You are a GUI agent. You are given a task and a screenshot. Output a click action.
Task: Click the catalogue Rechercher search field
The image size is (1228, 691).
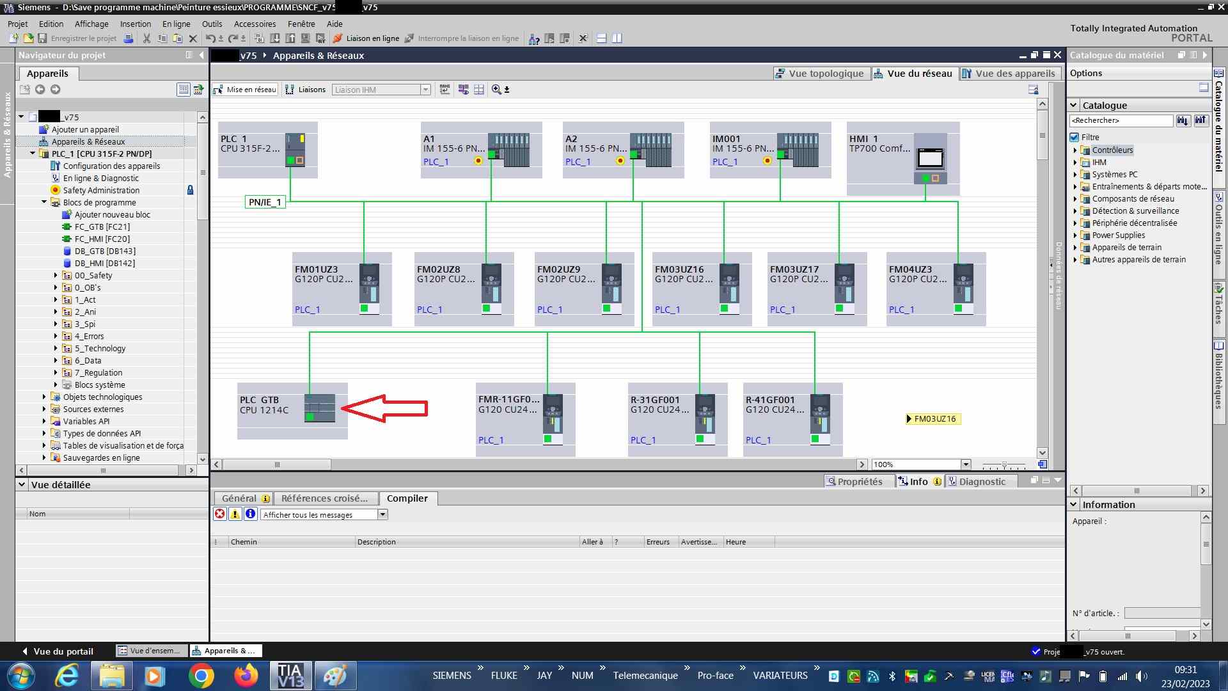(1121, 120)
